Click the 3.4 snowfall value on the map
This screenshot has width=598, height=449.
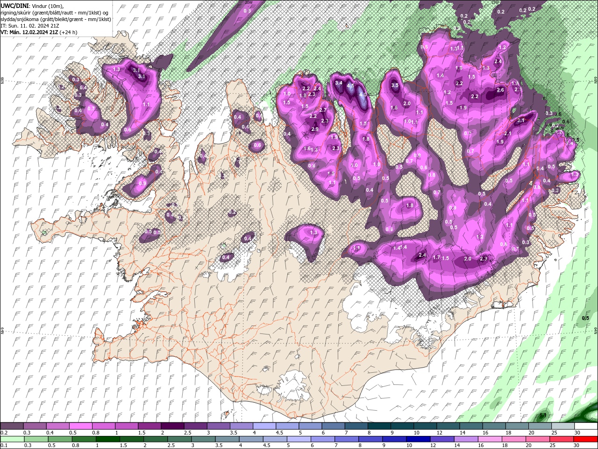339,83
